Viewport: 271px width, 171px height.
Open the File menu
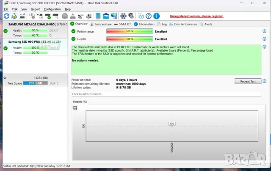coord(6,9)
